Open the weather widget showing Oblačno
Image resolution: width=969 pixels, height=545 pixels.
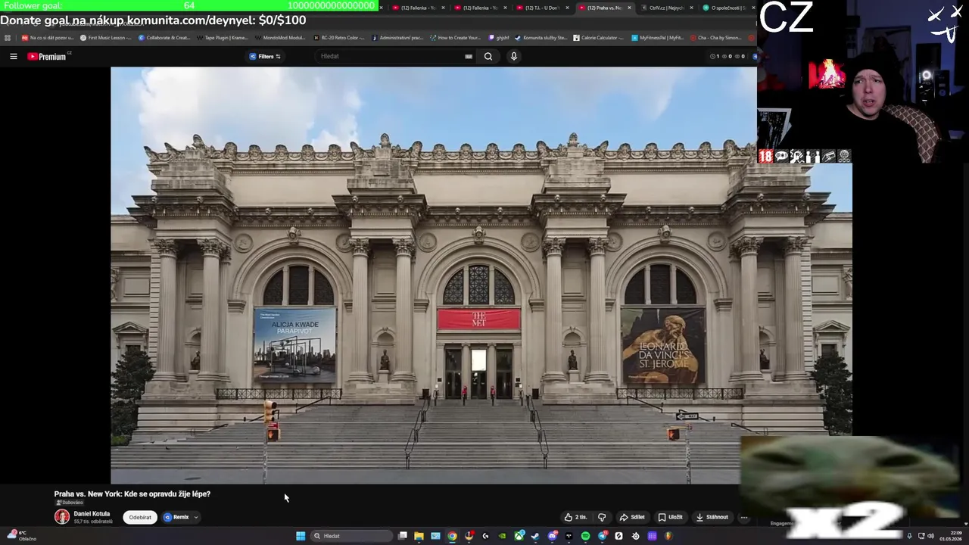tap(20, 535)
